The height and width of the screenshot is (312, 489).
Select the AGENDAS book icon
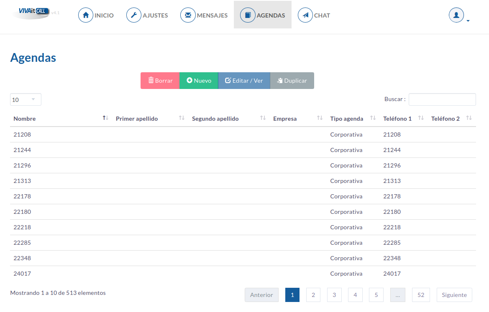[x=248, y=15]
